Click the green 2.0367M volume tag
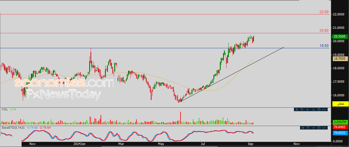349x147 pixels. [x=340, y=122]
